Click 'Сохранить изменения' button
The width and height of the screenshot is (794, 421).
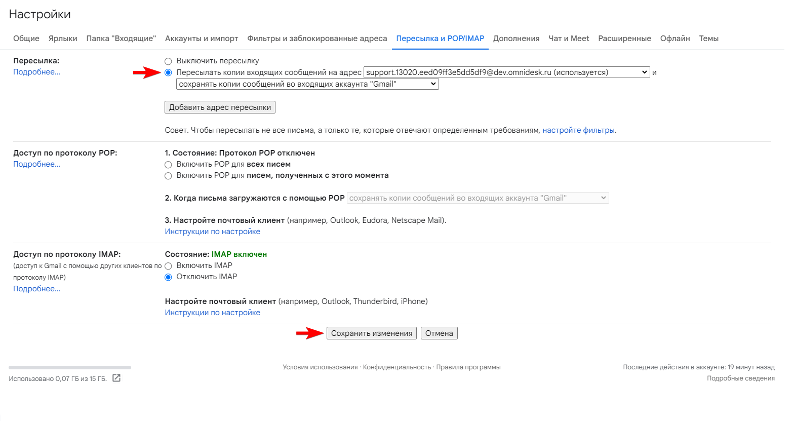(x=372, y=333)
